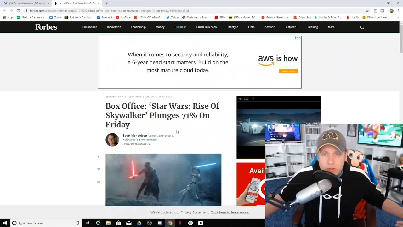Share article via Facebook icon
The image size is (403, 227).
pyautogui.click(x=99, y=157)
